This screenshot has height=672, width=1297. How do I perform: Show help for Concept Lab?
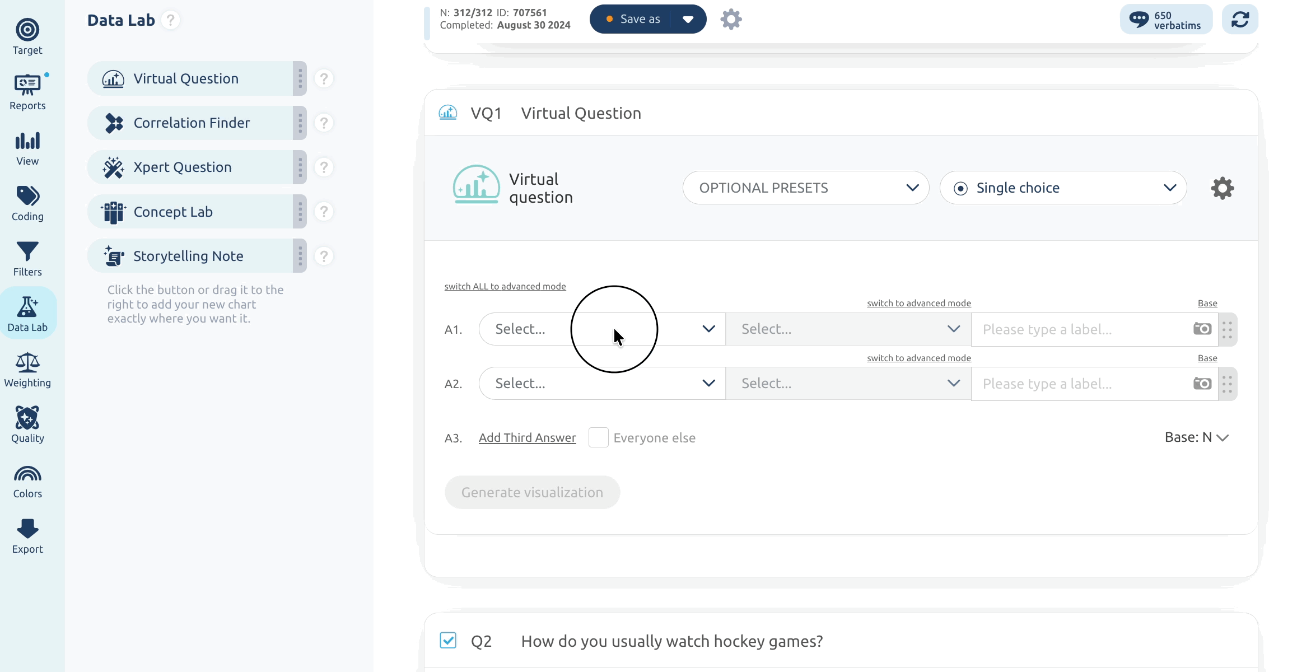click(x=324, y=212)
